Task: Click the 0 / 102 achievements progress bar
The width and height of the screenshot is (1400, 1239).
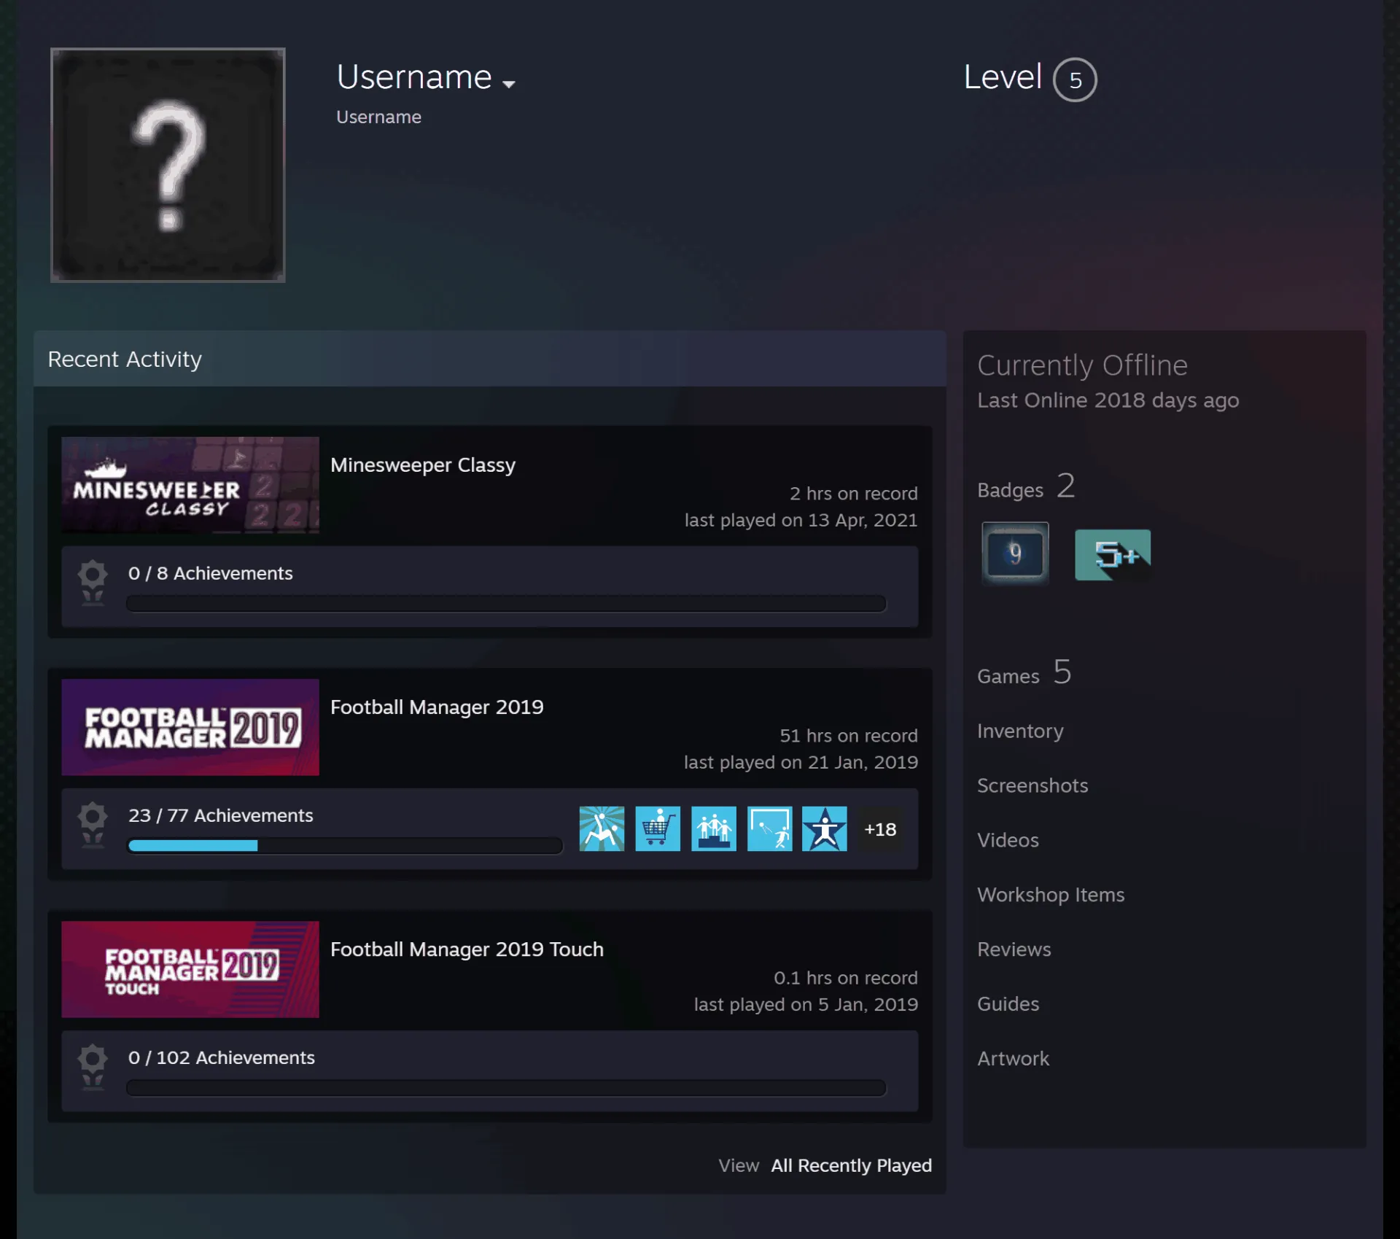Action: tap(506, 1088)
